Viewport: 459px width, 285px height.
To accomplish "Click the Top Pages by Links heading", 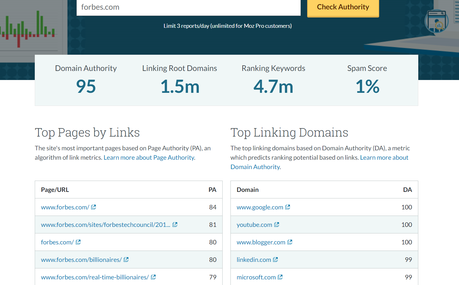I will pyautogui.click(x=87, y=132).
